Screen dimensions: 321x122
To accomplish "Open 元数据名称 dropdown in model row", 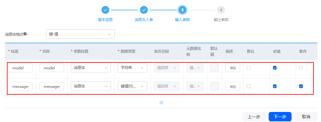I will (x=195, y=68).
